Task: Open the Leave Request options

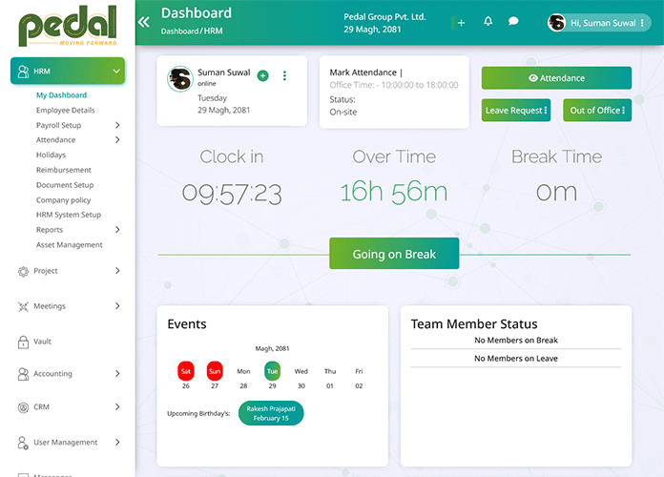Action: pos(516,111)
